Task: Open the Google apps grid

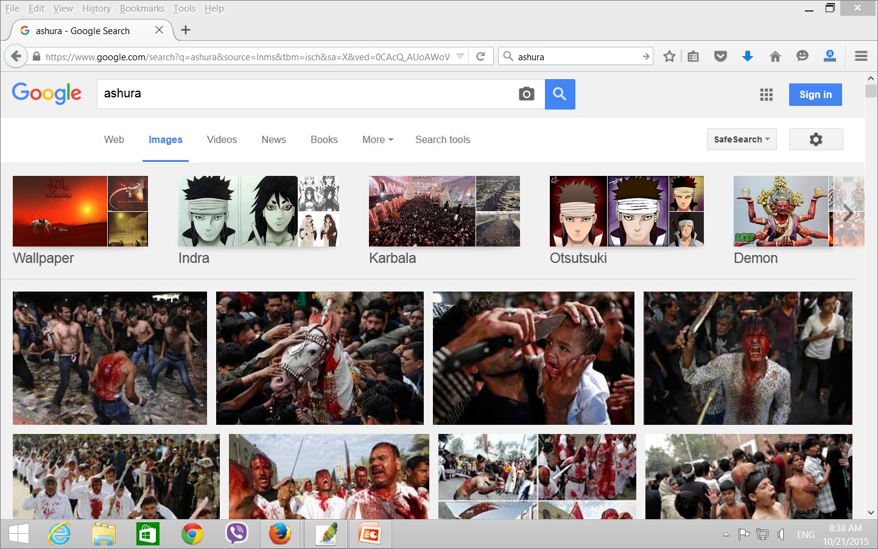Action: click(766, 94)
